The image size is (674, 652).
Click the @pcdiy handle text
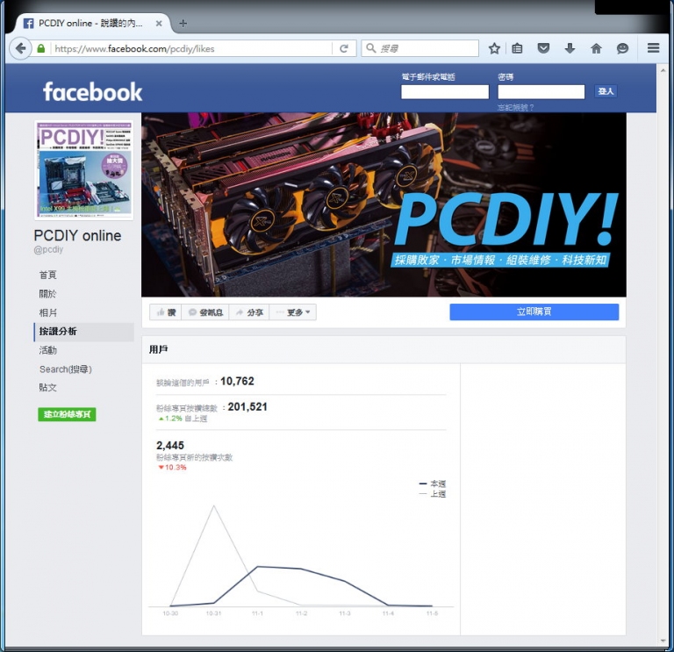coord(48,249)
